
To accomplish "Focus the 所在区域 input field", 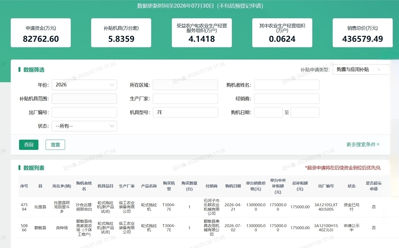I will click(x=185, y=85).
